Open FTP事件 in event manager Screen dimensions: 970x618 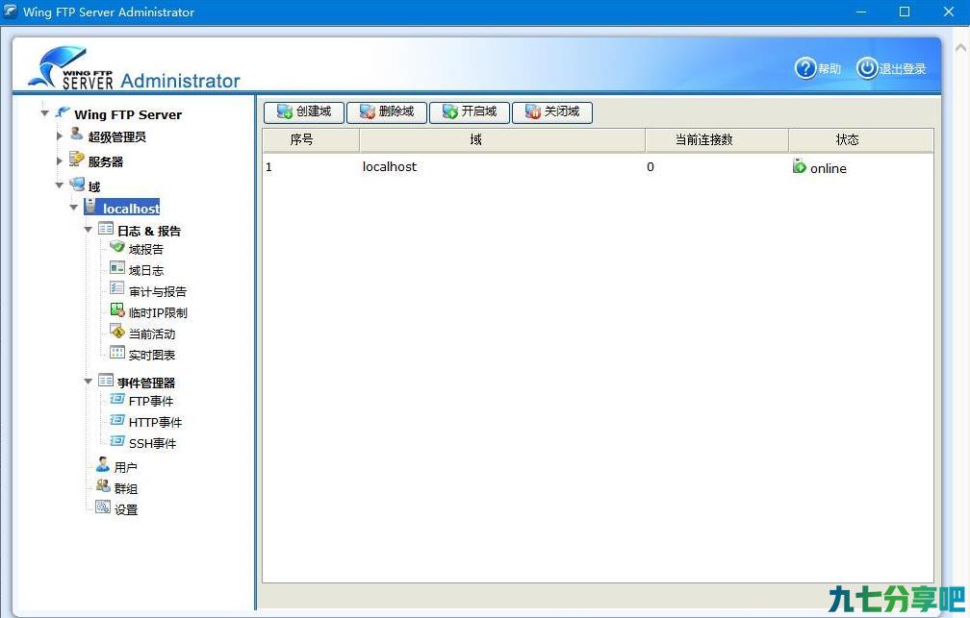coord(151,401)
